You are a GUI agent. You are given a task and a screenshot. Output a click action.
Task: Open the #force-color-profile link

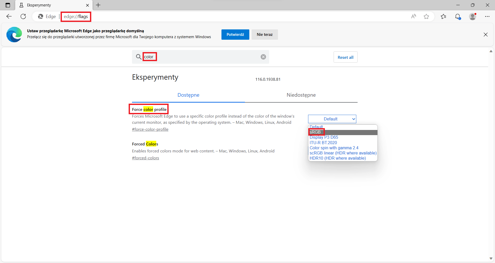[x=150, y=129]
